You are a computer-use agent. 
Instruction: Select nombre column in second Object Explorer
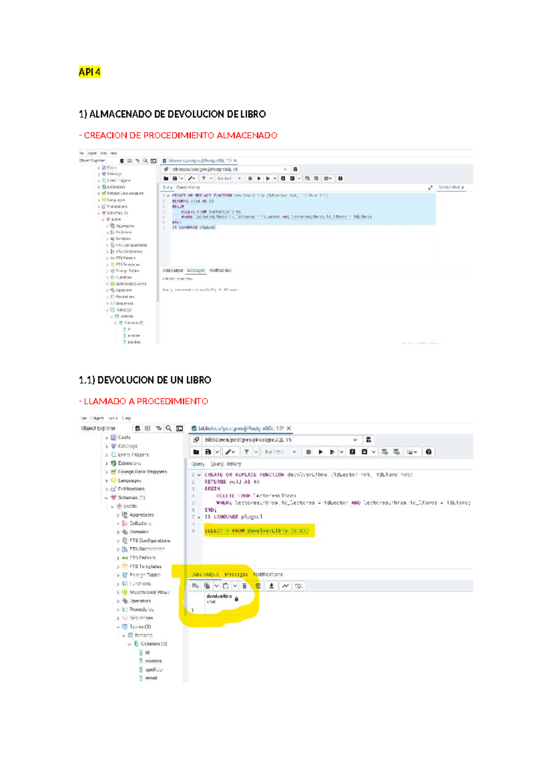coord(154,661)
